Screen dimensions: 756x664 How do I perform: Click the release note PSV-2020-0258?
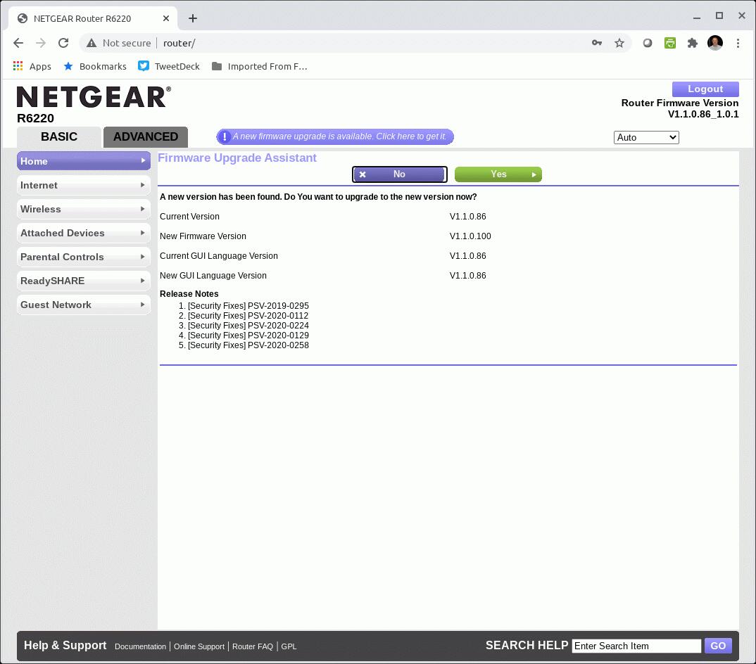[278, 345]
